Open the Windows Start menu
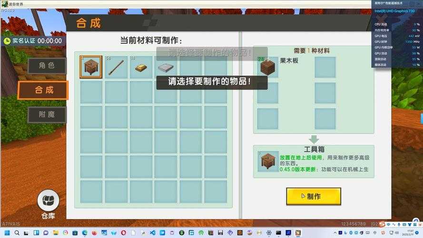This screenshot has height=238, width=423. tap(7, 233)
